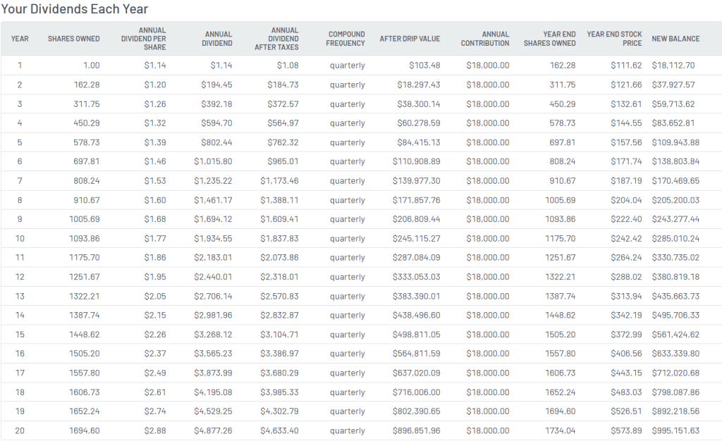
Task: Select new balance $59,713.62
Action: [673, 104]
